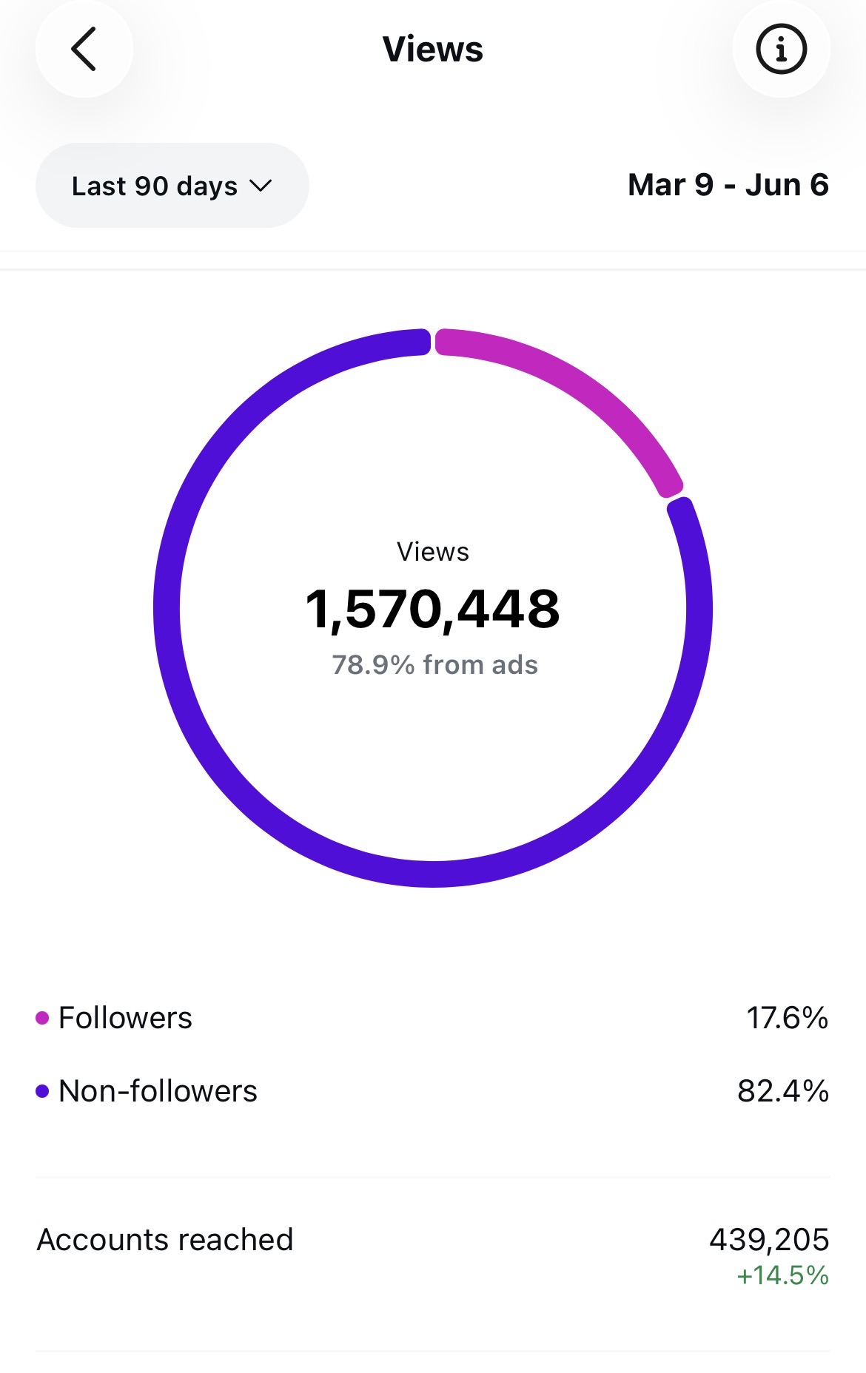Click the pink Followers legend dot

[x=42, y=1018]
